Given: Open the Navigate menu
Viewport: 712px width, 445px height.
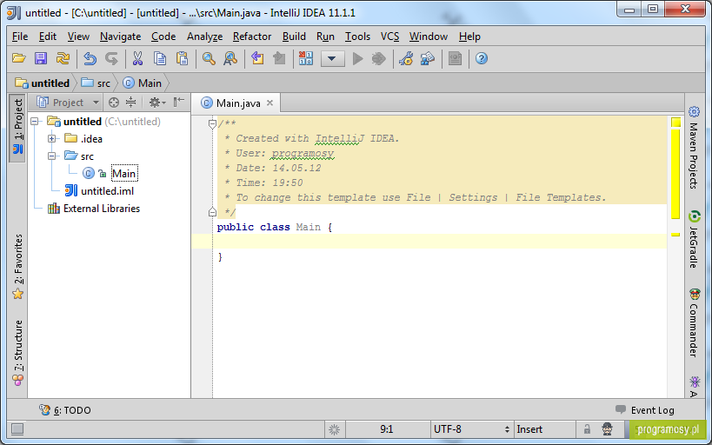Looking at the screenshot, I should point(120,37).
